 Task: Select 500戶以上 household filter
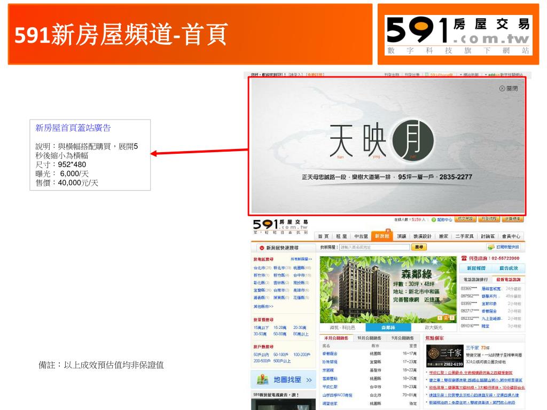(x=282, y=361)
